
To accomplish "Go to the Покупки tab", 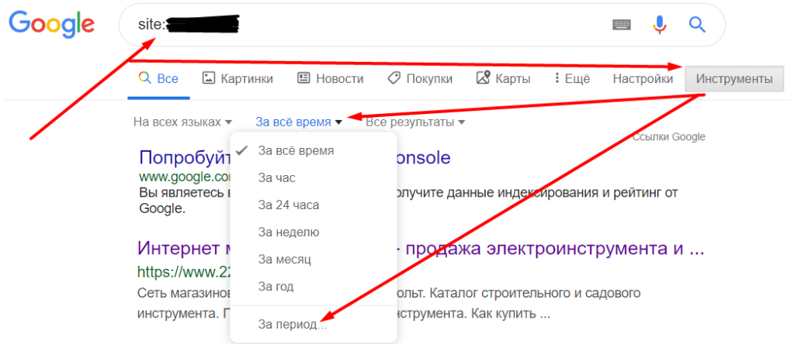I will pyautogui.click(x=420, y=78).
